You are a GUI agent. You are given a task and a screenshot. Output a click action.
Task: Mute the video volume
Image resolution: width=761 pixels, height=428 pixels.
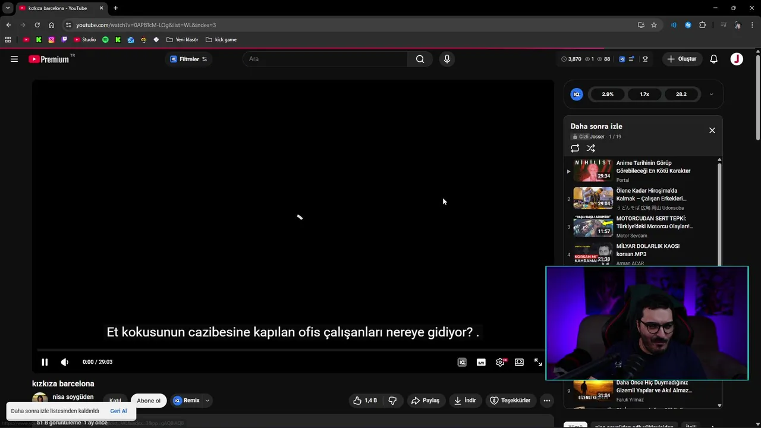(65, 362)
